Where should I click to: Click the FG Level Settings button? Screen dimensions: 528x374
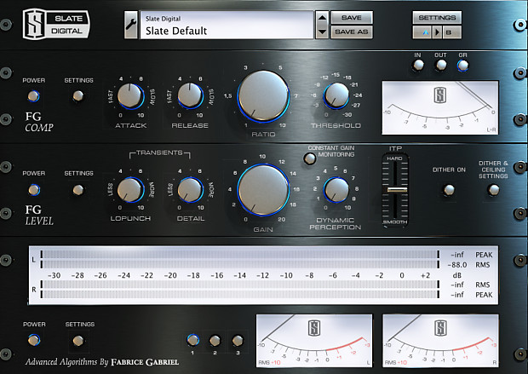pos(78,190)
